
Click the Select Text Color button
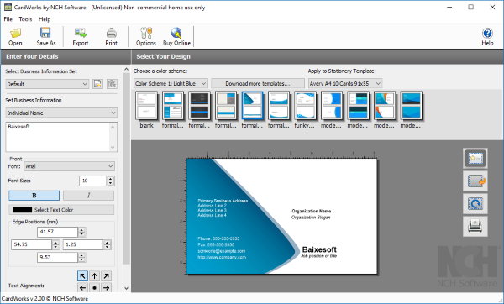click(x=61, y=210)
